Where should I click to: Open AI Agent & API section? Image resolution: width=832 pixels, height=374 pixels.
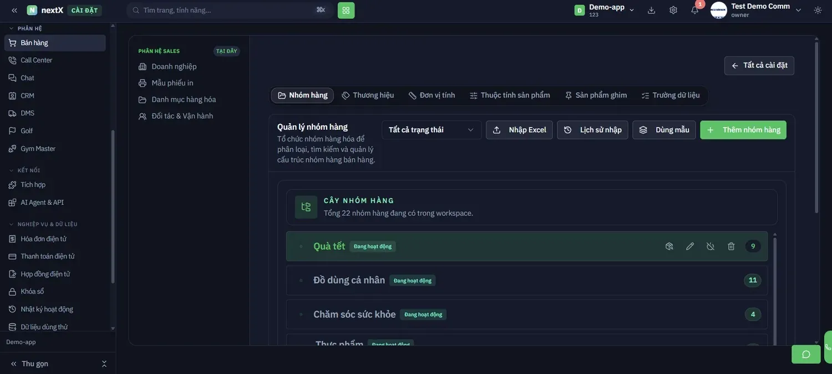pyautogui.click(x=55, y=203)
